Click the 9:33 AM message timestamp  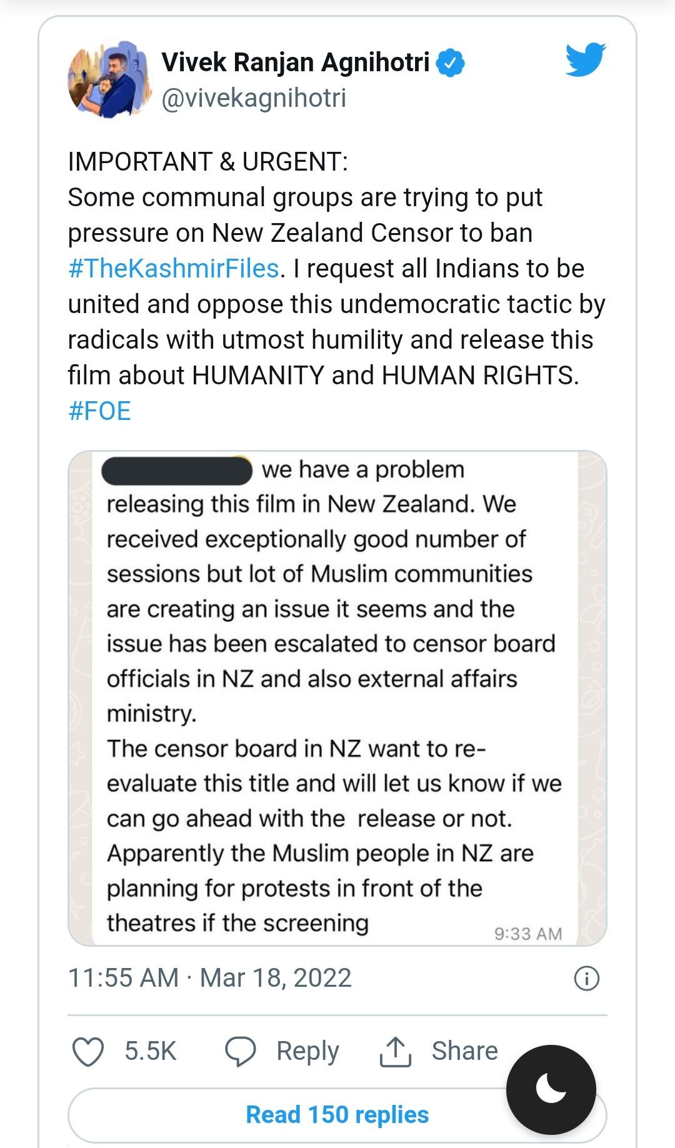pos(527,934)
